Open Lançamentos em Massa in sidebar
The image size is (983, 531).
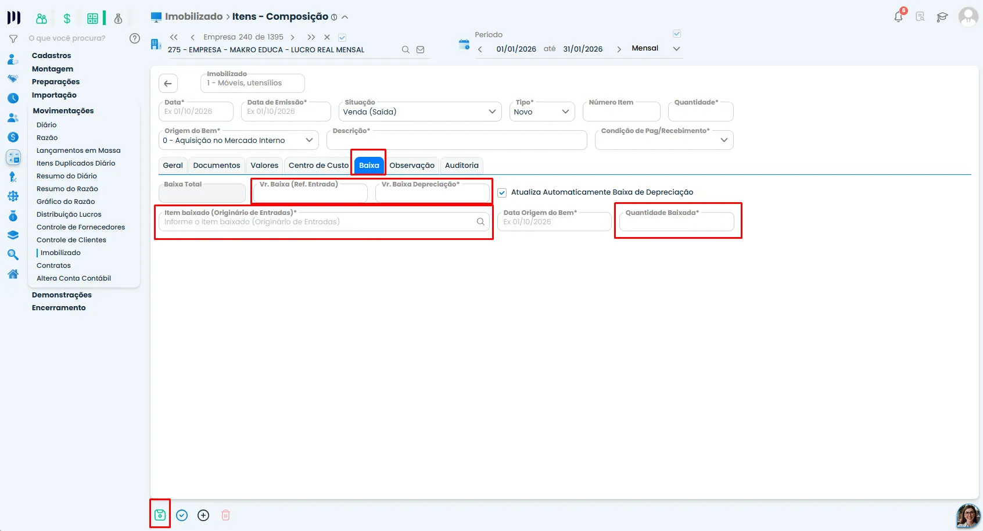tap(78, 150)
